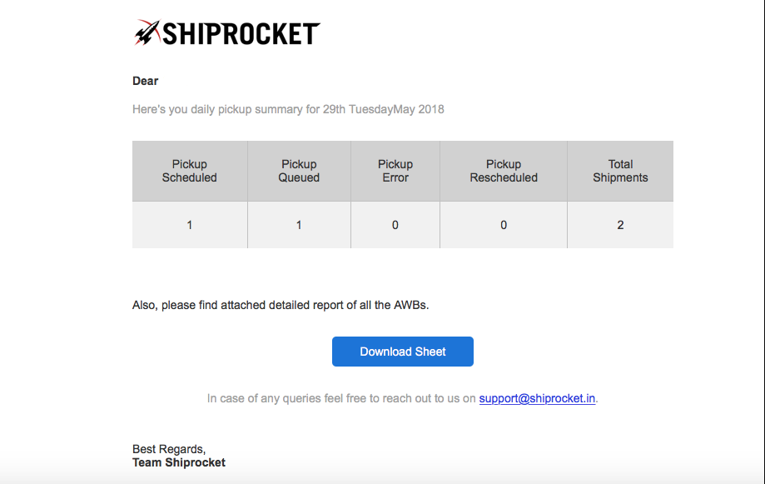Click the "In case of any queries" text
The image size is (765, 484).
click(x=341, y=398)
